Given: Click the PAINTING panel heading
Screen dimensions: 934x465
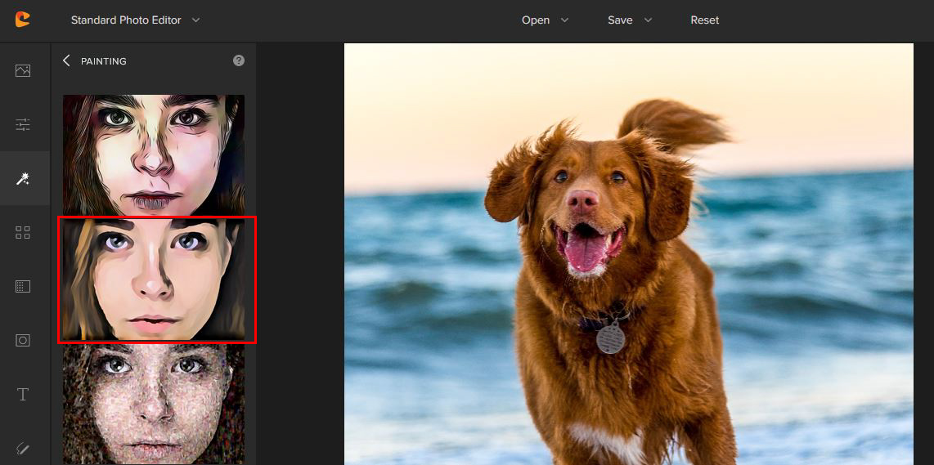Looking at the screenshot, I should [104, 61].
